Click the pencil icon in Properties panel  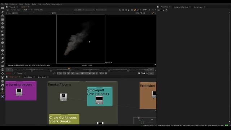pyautogui.click(x=166, y=10)
